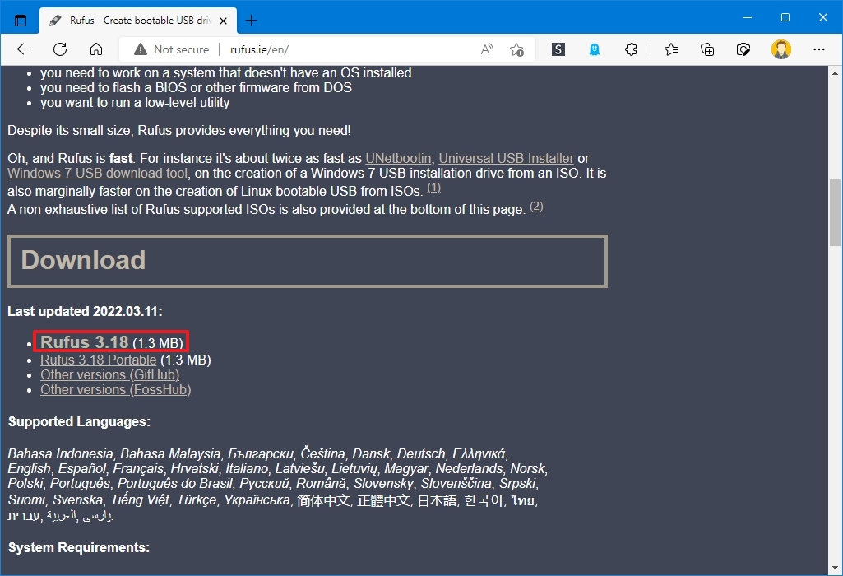Viewport: 843px width, 576px height.
Task: Click the scrollbar up arrow
Action: [835, 72]
